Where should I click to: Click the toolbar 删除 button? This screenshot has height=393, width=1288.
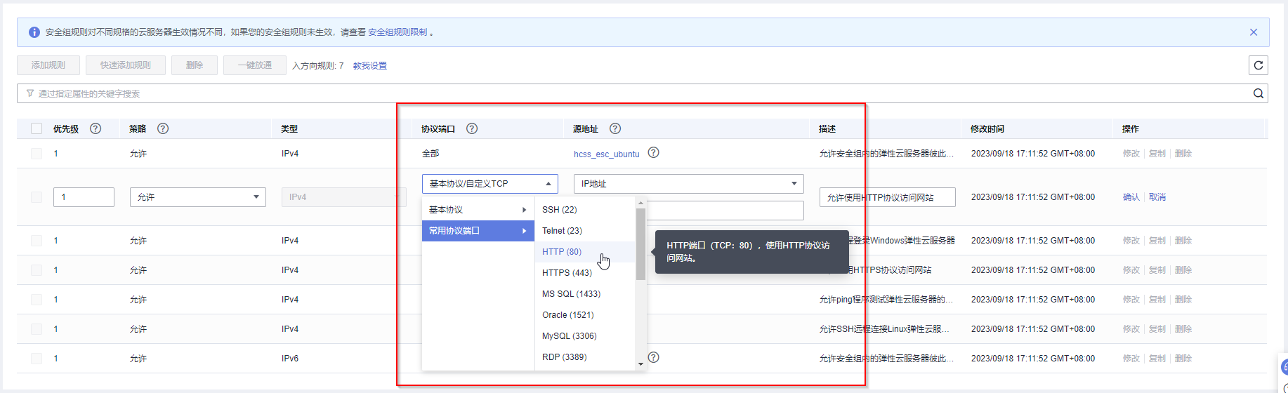pyautogui.click(x=195, y=65)
